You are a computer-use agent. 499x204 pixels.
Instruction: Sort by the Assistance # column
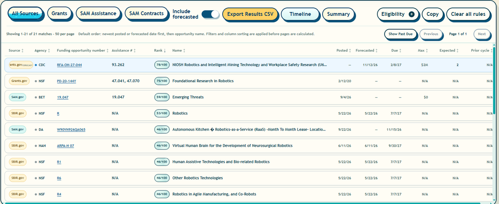coord(124,51)
